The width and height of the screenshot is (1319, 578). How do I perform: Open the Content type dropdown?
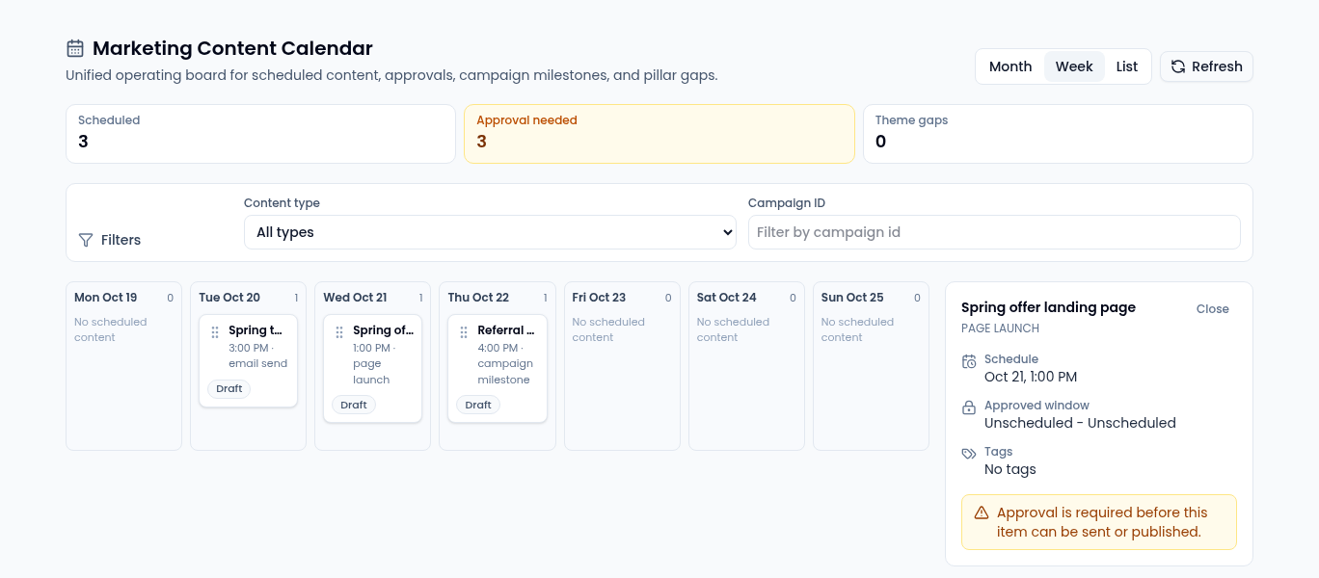point(490,232)
